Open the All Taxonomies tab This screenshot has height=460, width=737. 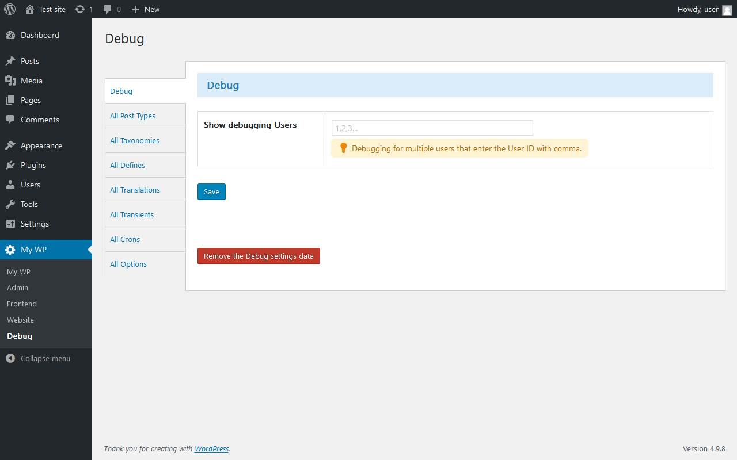pyautogui.click(x=146, y=140)
